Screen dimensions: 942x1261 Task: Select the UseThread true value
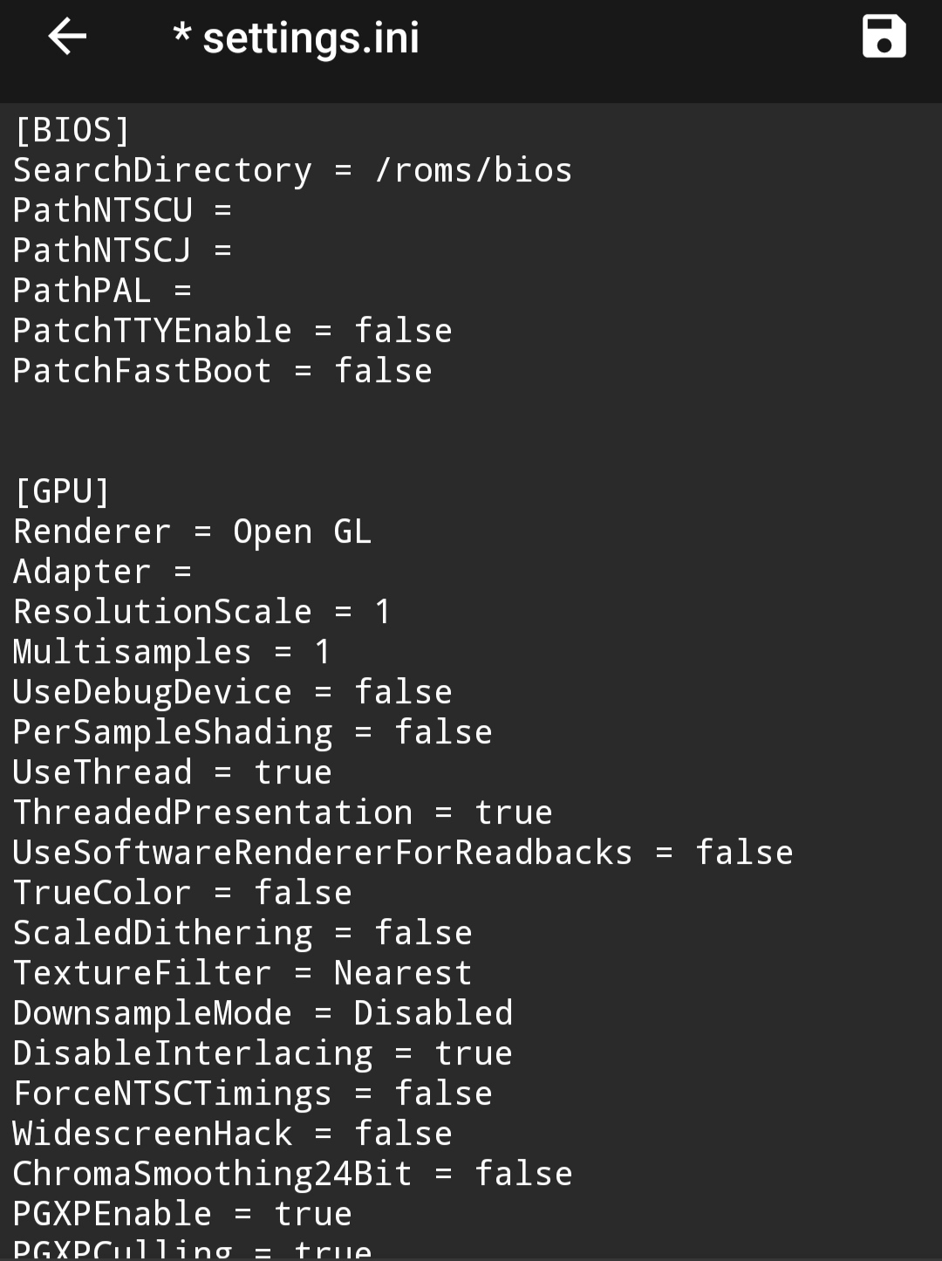pyautogui.click(x=291, y=771)
